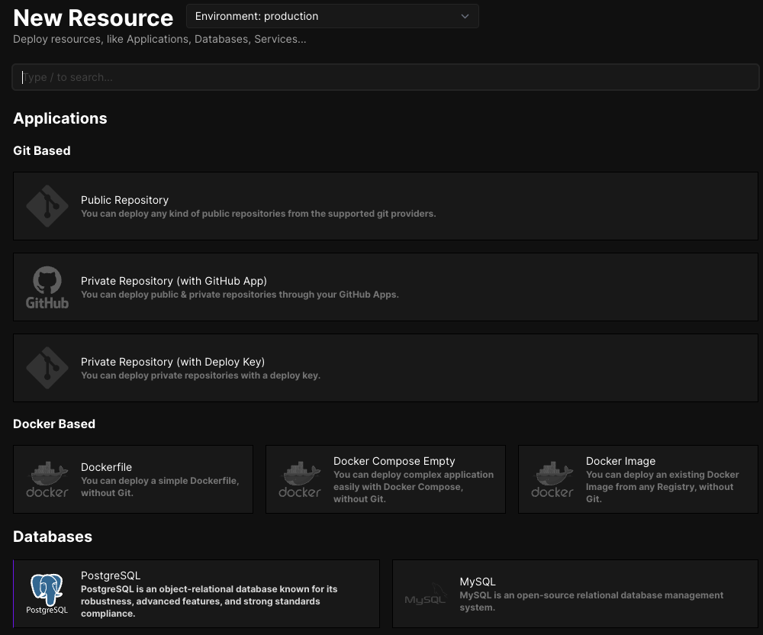This screenshot has width=763, height=635.
Task: Select Docker Compose Empty
Action: (x=385, y=479)
